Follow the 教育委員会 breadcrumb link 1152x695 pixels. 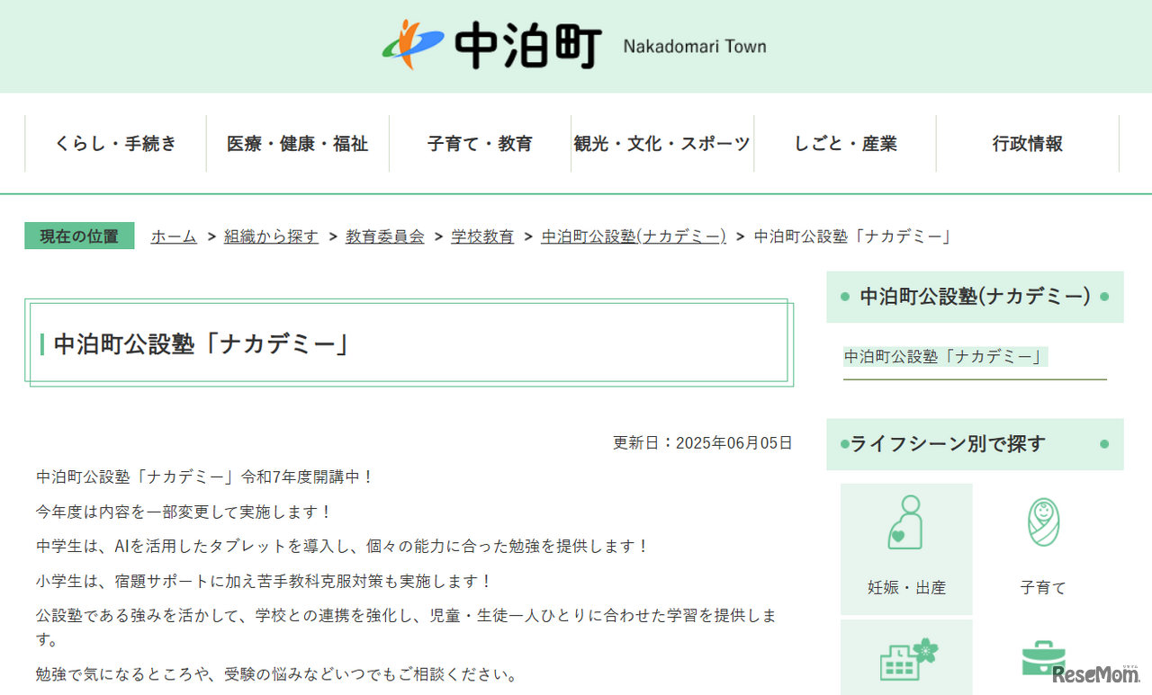coord(385,236)
